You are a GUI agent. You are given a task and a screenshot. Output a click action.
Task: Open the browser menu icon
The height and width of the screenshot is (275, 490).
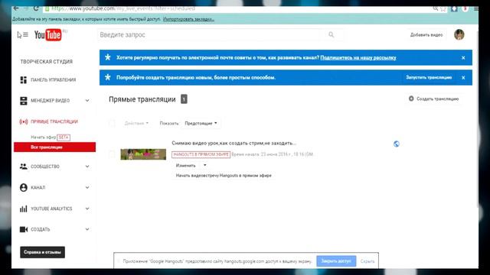tap(475, 8)
